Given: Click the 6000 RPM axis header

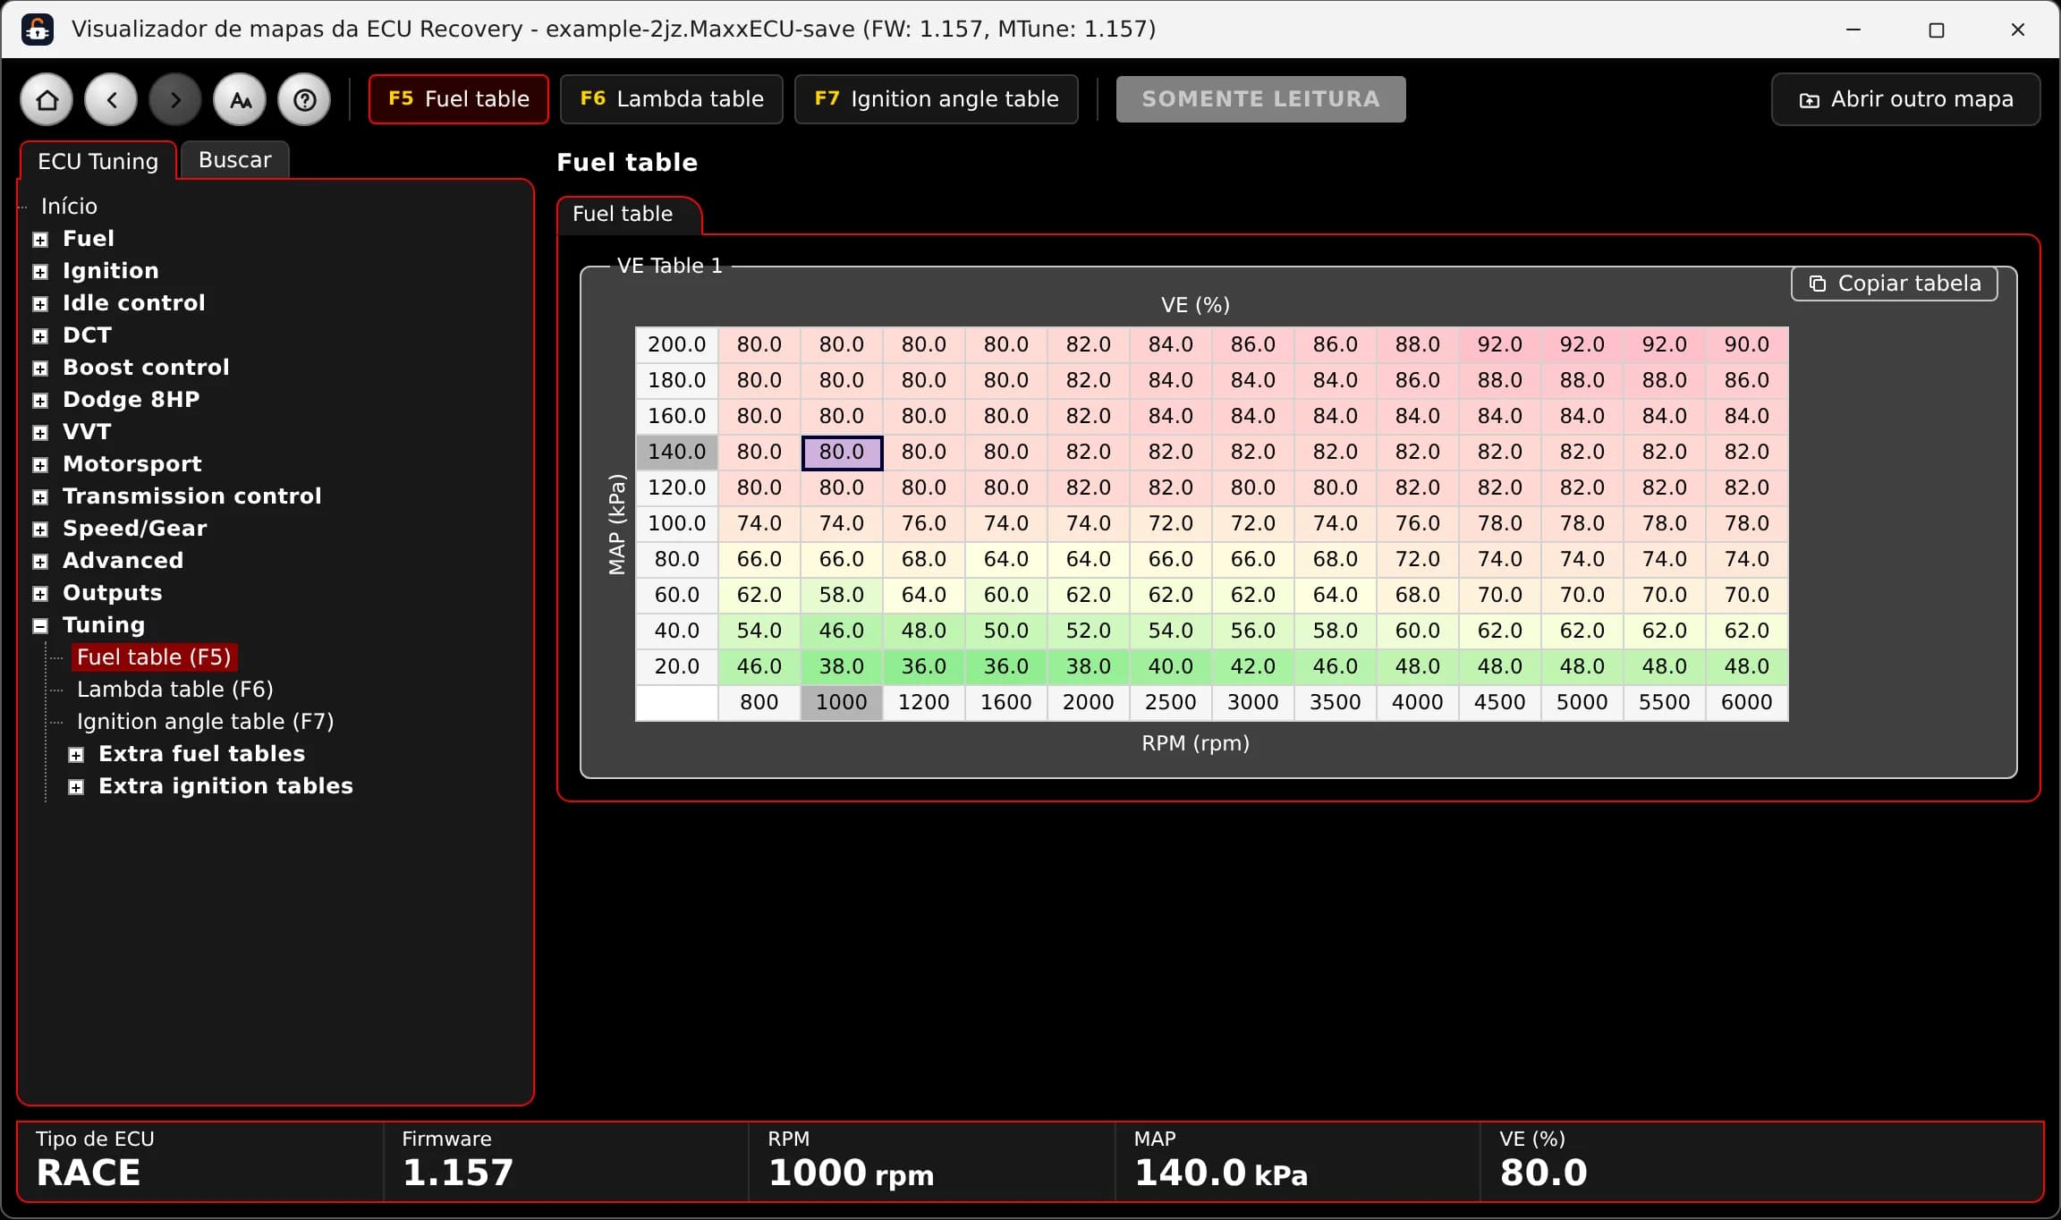Looking at the screenshot, I should click(1747, 703).
